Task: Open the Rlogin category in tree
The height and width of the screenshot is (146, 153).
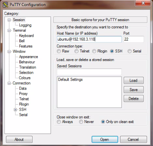Action: pos(24,104)
